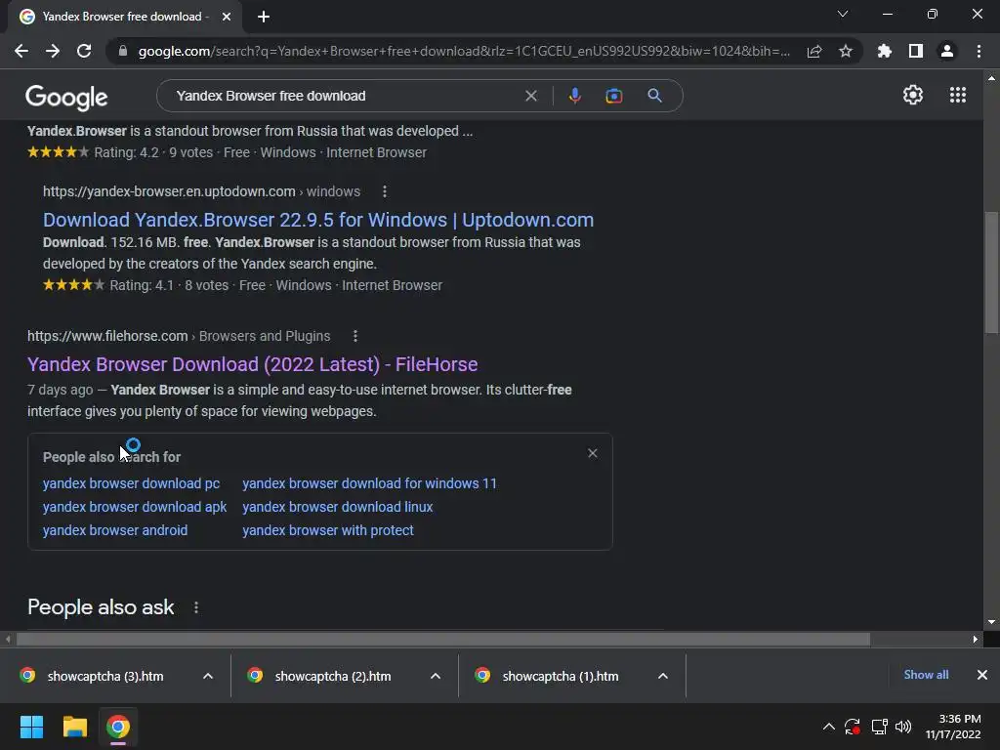This screenshot has width=1000, height=750.
Task: Search yandex browser android
Action: pos(115,530)
